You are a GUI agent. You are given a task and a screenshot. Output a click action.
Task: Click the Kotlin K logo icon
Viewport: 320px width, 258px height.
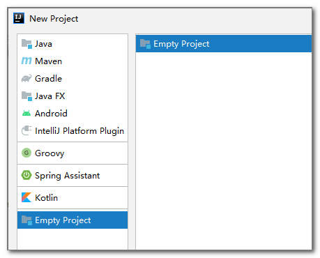click(26, 197)
